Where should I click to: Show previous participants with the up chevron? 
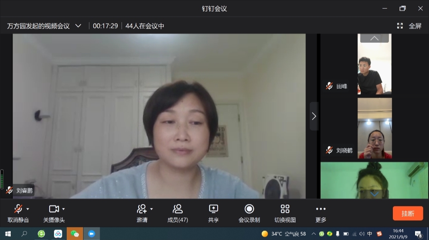click(374, 38)
